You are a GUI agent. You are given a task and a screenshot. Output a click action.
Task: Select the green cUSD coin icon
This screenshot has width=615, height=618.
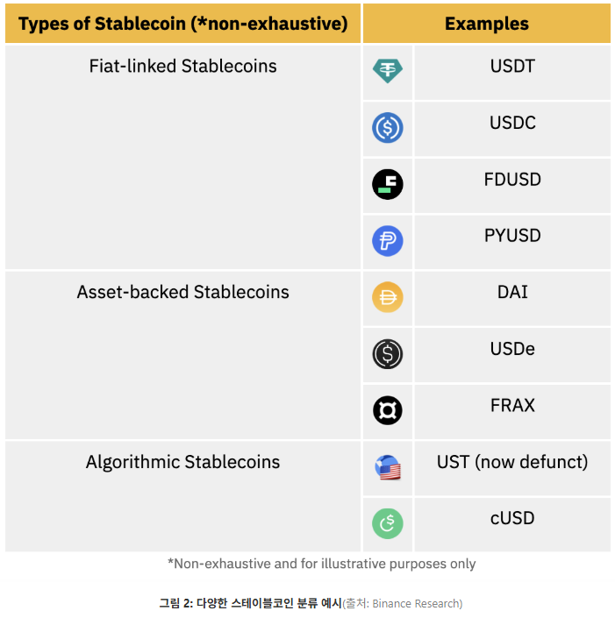tap(388, 523)
